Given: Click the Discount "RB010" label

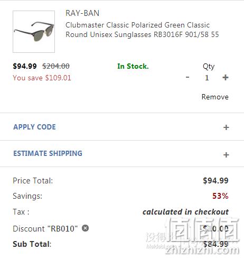Looking at the screenshot, I should [x=45, y=229].
